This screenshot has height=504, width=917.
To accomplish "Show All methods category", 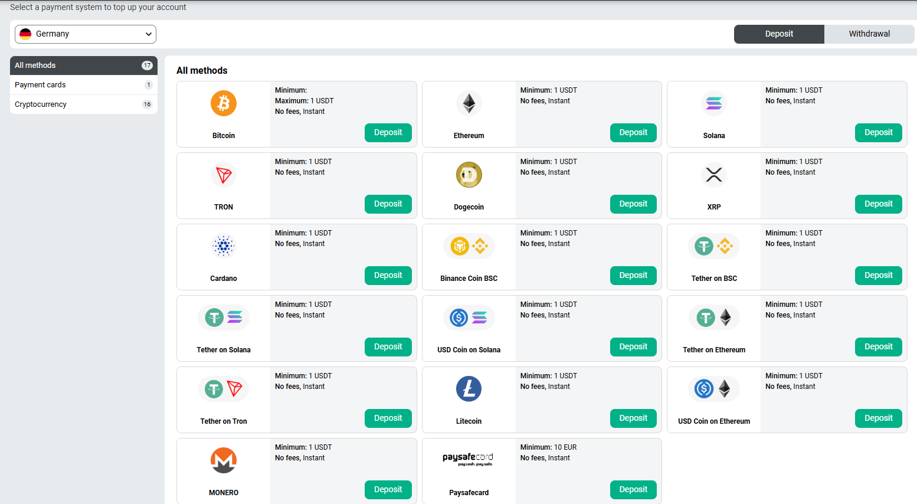I will coord(83,66).
